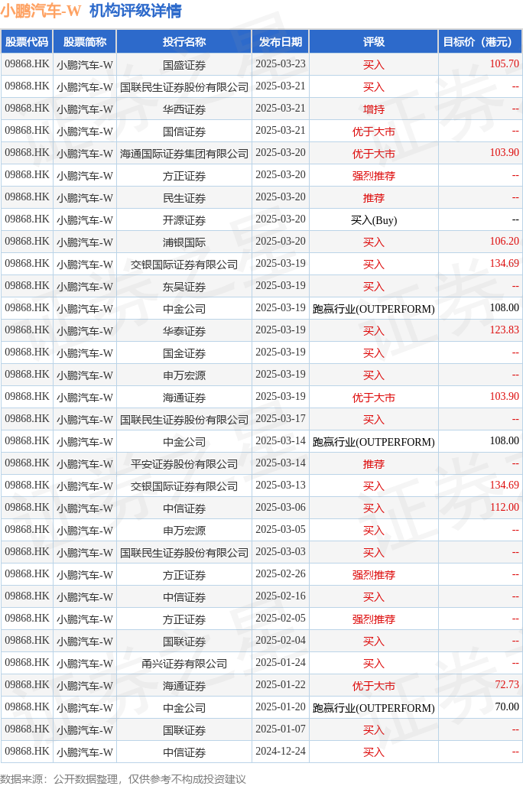523x786 pixels.
Task: Select the date 2025-01-22
Action: (x=281, y=684)
